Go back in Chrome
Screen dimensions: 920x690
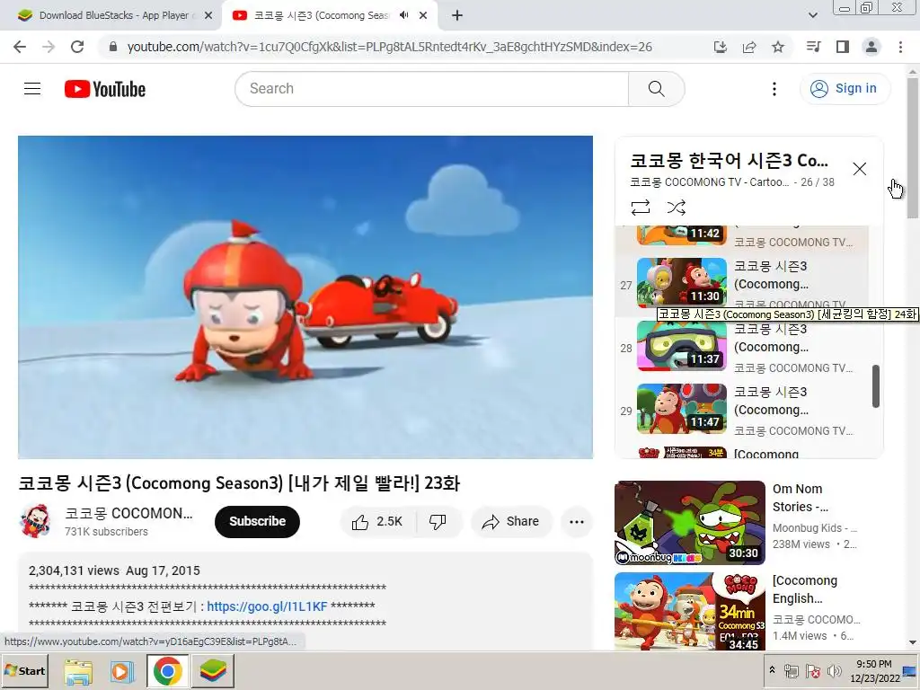click(20, 47)
